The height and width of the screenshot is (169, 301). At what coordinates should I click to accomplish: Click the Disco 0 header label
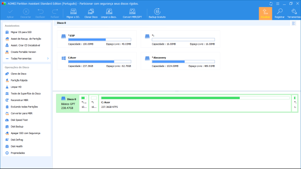(61, 23)
